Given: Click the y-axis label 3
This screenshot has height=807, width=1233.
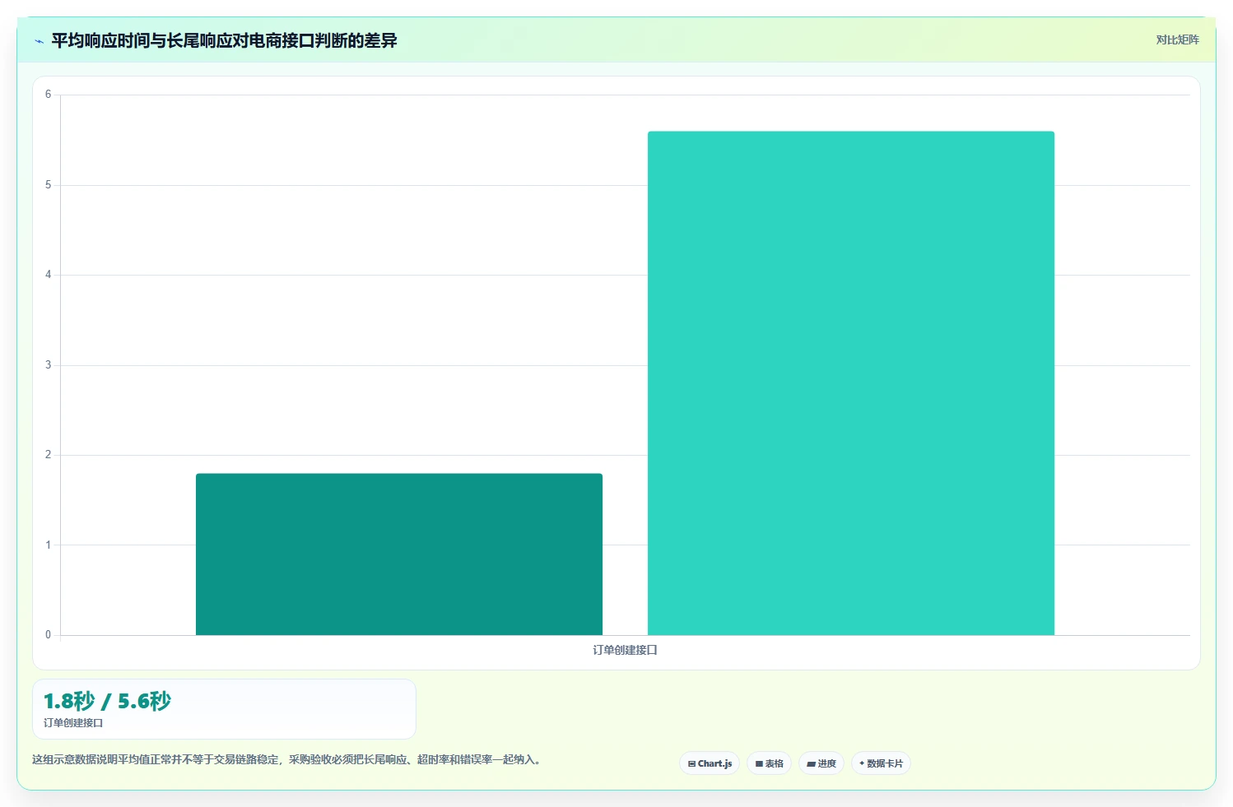Looking at the screenshot, I should (48, 365).
